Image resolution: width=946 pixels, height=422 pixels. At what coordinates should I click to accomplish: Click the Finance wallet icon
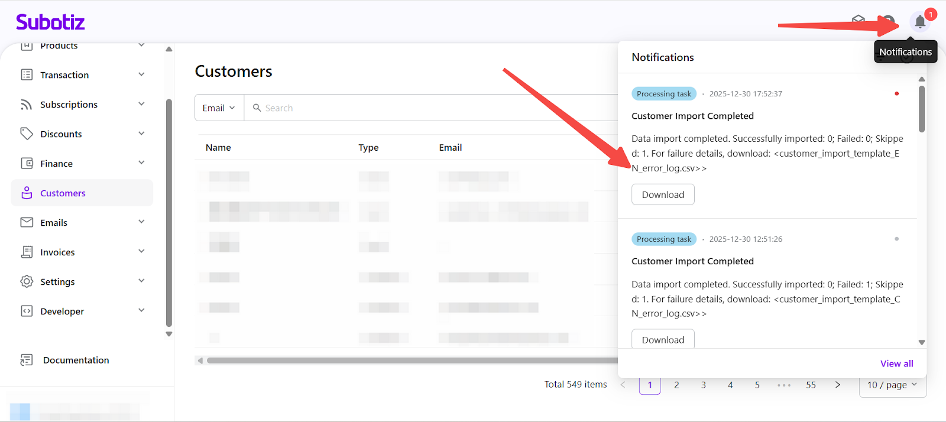pos(27,163)
